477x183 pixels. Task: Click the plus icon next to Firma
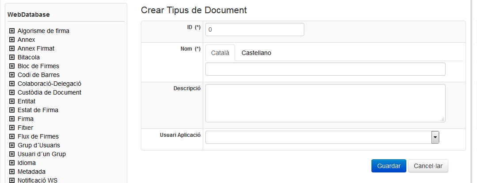[x=12, y=119]
